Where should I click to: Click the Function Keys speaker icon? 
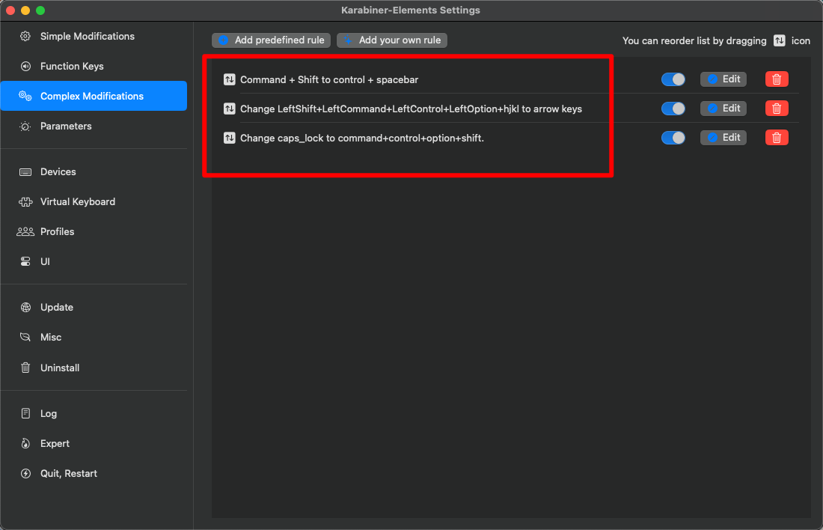pyautogui.click(x=25, y=66)
